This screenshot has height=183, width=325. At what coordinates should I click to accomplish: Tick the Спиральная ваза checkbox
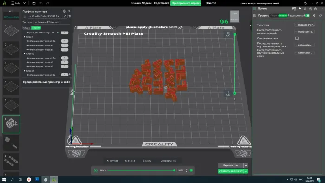click(297, 39)
